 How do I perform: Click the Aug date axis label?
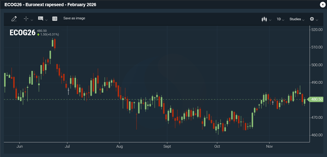click(119, 146)
